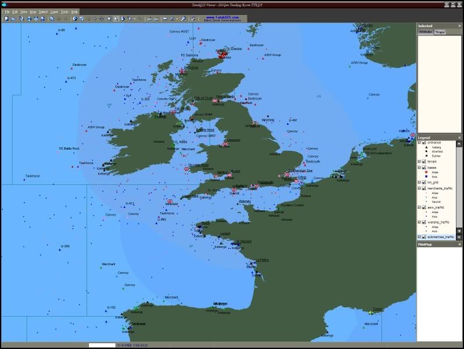This screenshot has height=349, width=464.
Task: Select the submarines_traffic layer name
Action: tap(441, 237)
